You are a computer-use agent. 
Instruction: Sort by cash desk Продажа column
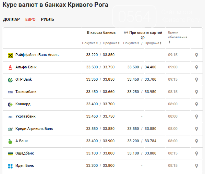coord(111,43)
